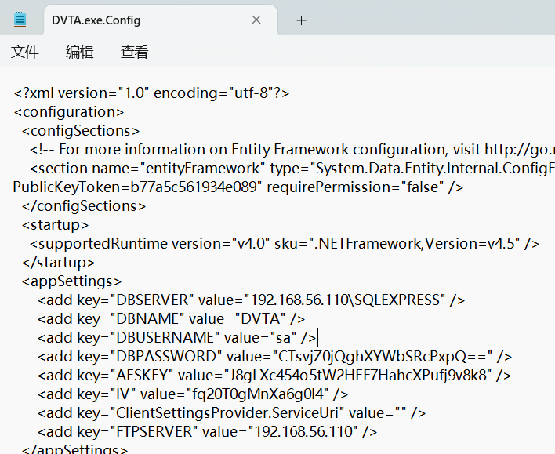The width and height of the screenshot is (555, 454).
Task: Click the opening configuration tag
Action: tap(69, 112)
